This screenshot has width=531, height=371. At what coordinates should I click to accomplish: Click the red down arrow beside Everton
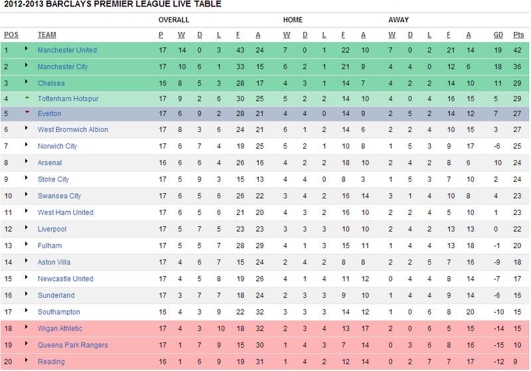pos(27,112)
